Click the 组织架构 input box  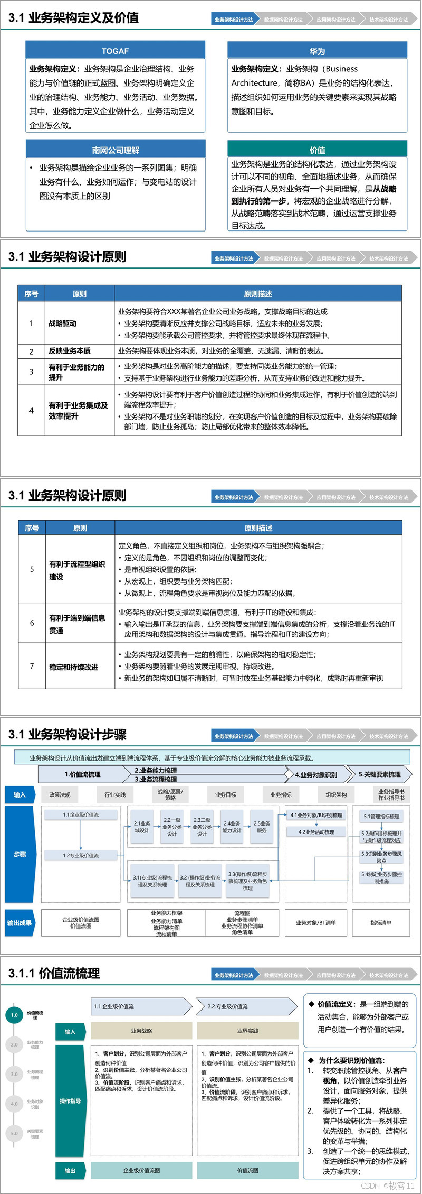click(x=336, y=794)
